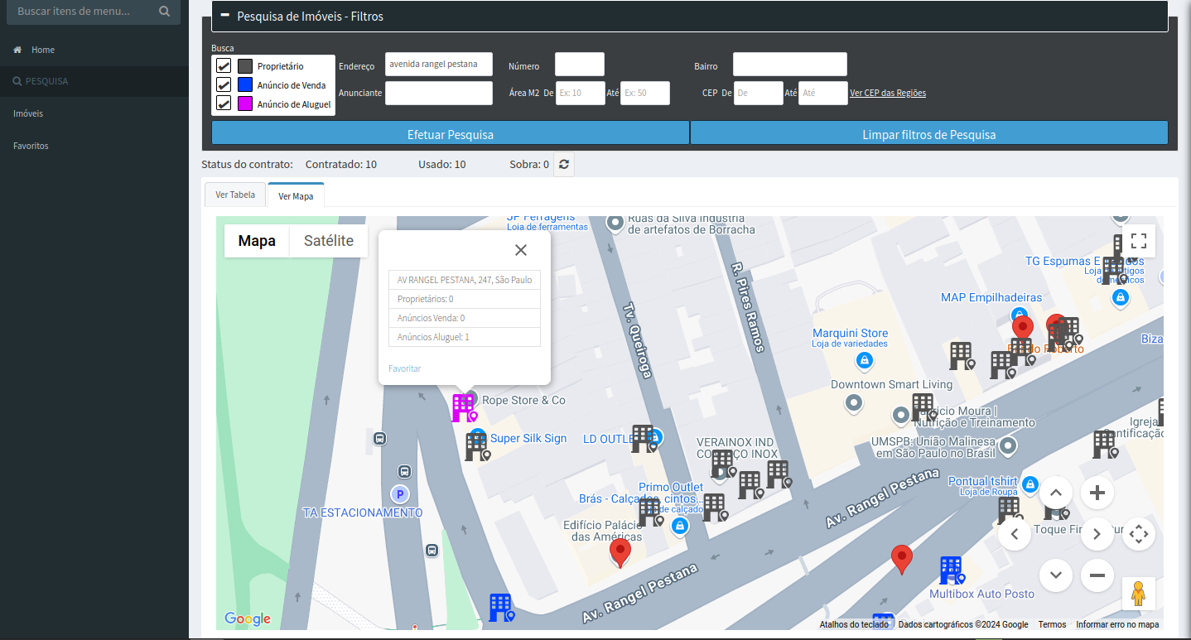Close the map info popup
Image resolution: width=1191 pixels, height=640 pixels.
[x=520, y=250]
